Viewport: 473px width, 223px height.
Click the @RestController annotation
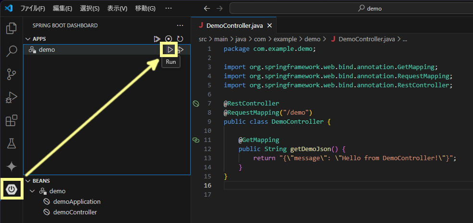click(x=251, y=104)
